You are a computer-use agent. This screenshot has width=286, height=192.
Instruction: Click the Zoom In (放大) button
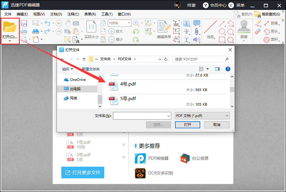pyautogui.click(x=116, y=31)
